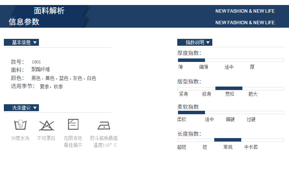Click the 长度指数 progress bar
This screenshot has height=175, width=289.
(x=230, y=140)
